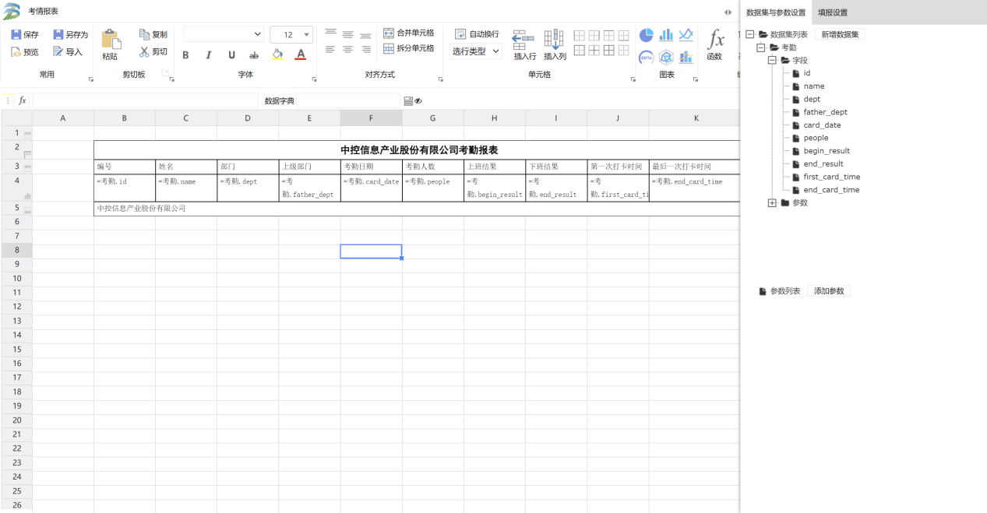Insert the combined bar-line chart
The image size is (987, 513).
(686, 57)
